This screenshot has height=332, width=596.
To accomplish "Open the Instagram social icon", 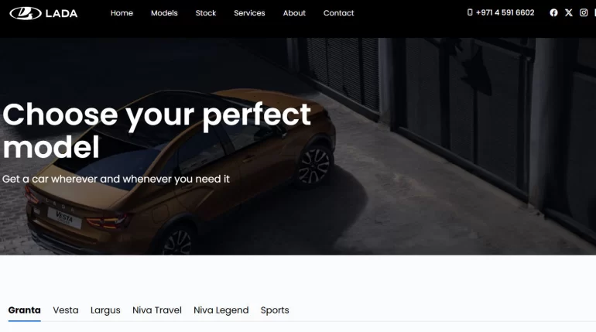I will point(584,12).
